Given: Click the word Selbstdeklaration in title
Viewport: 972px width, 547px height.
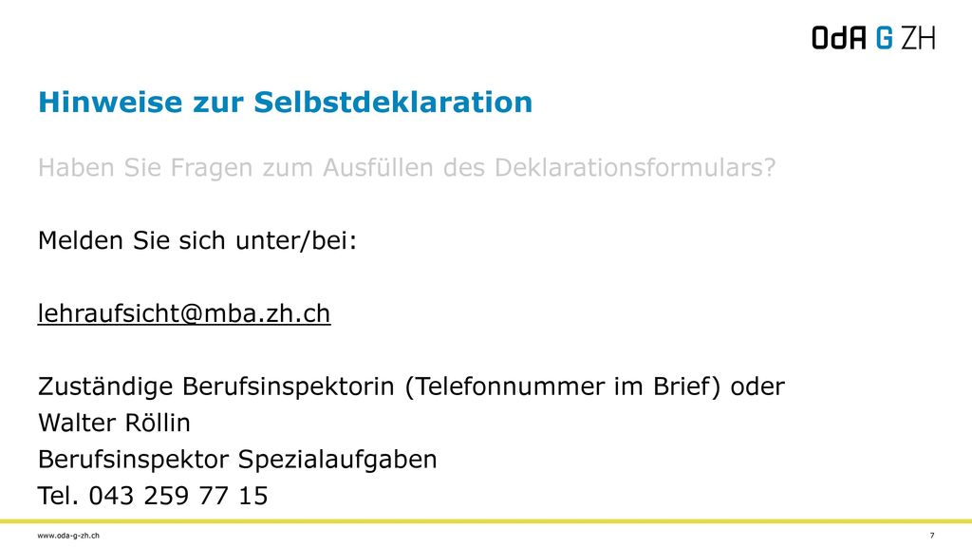Looking at the screenshot, I should click(x=393, y=103).
